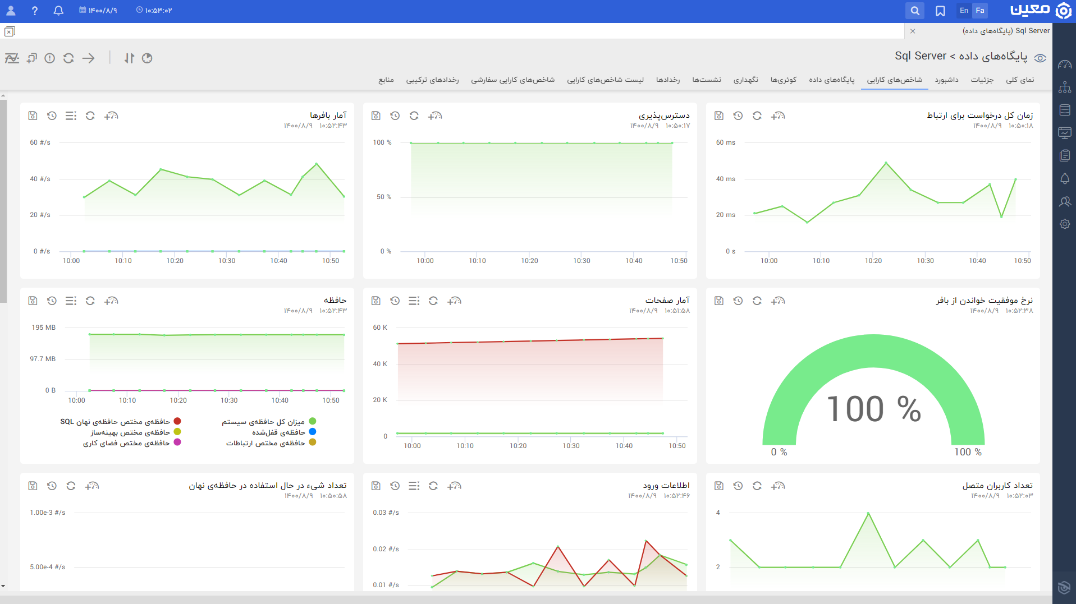The height and width of the screenshot is (604, 1076).
Task: Refresh the آمار بافرها chart
Action: coord(90,116)
